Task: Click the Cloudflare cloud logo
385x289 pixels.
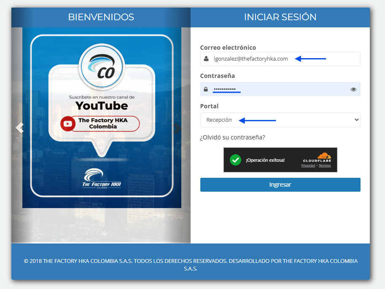Action: coord(323,156)
